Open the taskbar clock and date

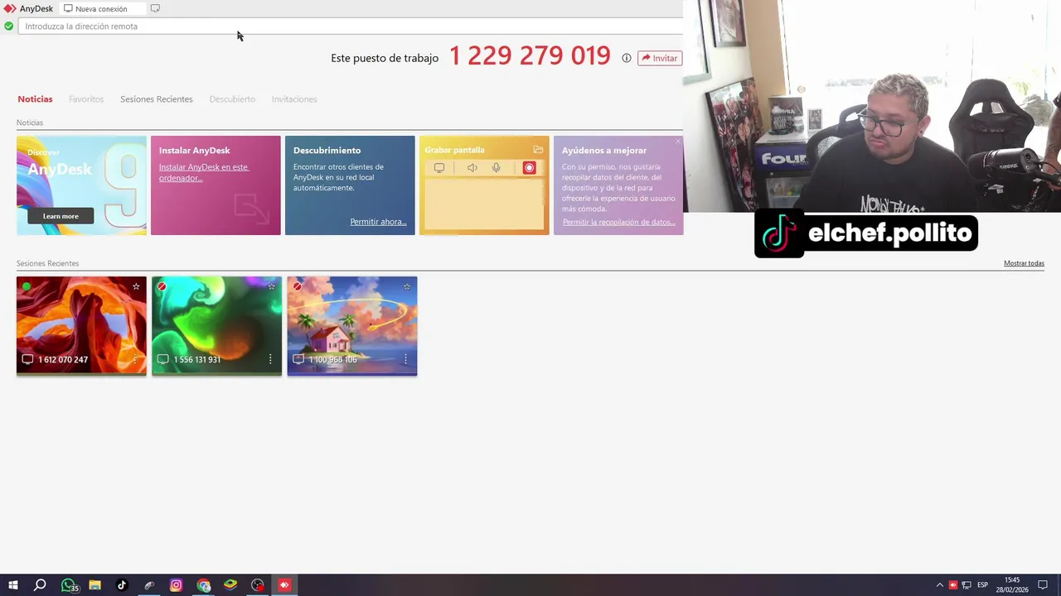[x=1012, y=585]
